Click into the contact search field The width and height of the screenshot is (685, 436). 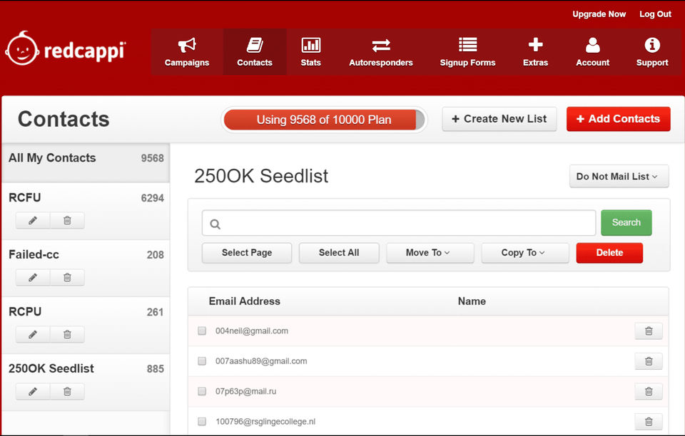click(x=399, y=223)
